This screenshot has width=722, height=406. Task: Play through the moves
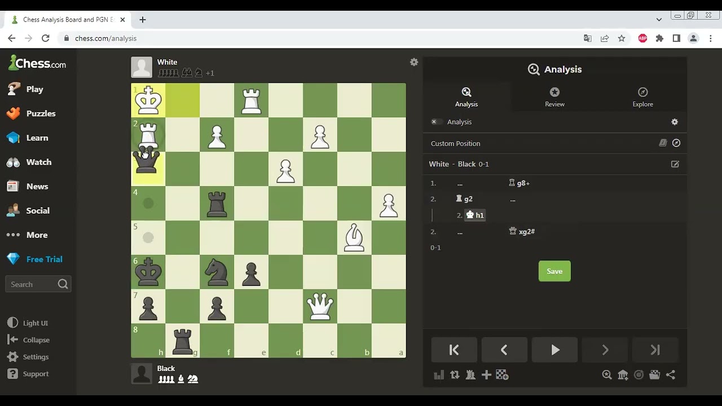click(554, 350)
